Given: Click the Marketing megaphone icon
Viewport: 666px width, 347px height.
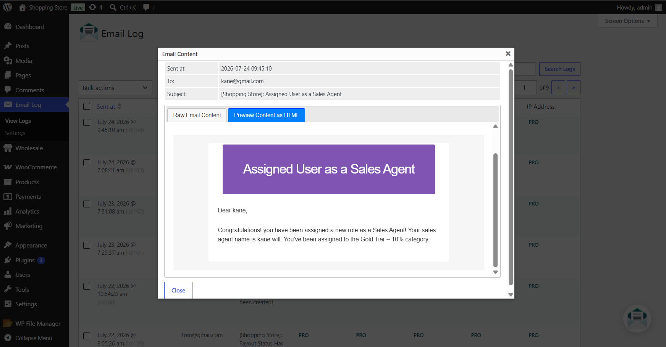Looking at the screenshot, I should [8, 226].
